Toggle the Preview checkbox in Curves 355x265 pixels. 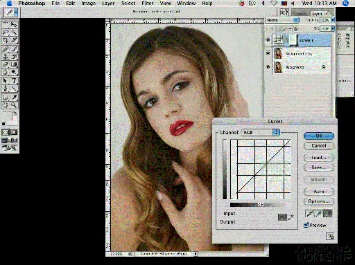pyautogui.click(x=306, y=225)
